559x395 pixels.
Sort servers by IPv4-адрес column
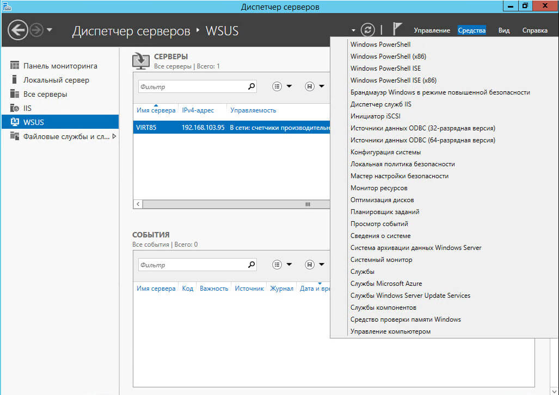pyautogui.click(x=198, y=110)
